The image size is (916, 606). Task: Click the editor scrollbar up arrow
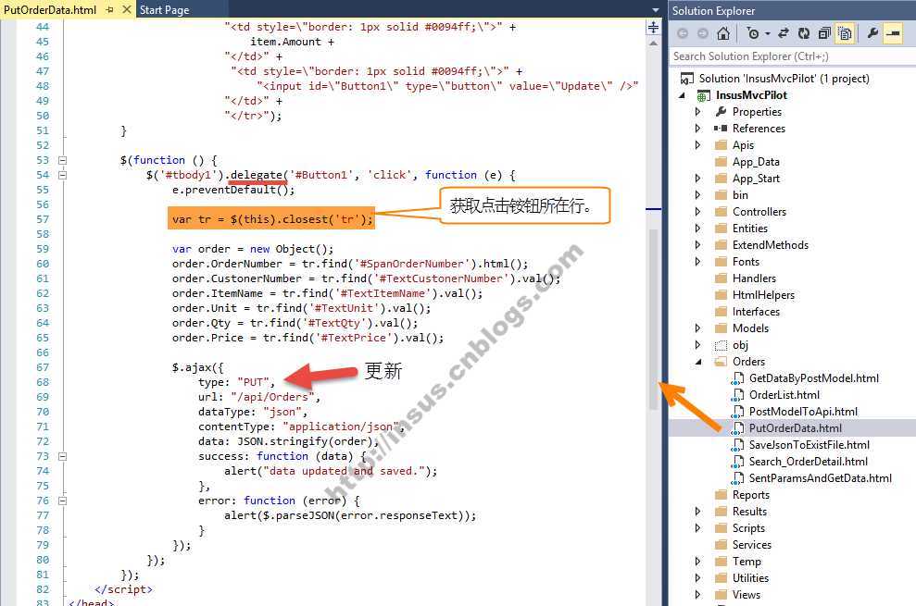pyautogui.click(x=654, y=43)
